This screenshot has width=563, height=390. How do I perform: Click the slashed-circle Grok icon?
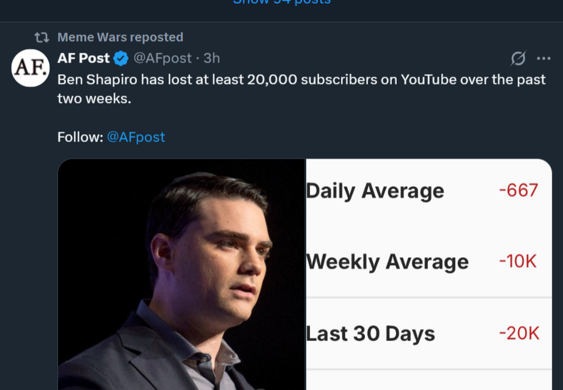click(518, 59)
